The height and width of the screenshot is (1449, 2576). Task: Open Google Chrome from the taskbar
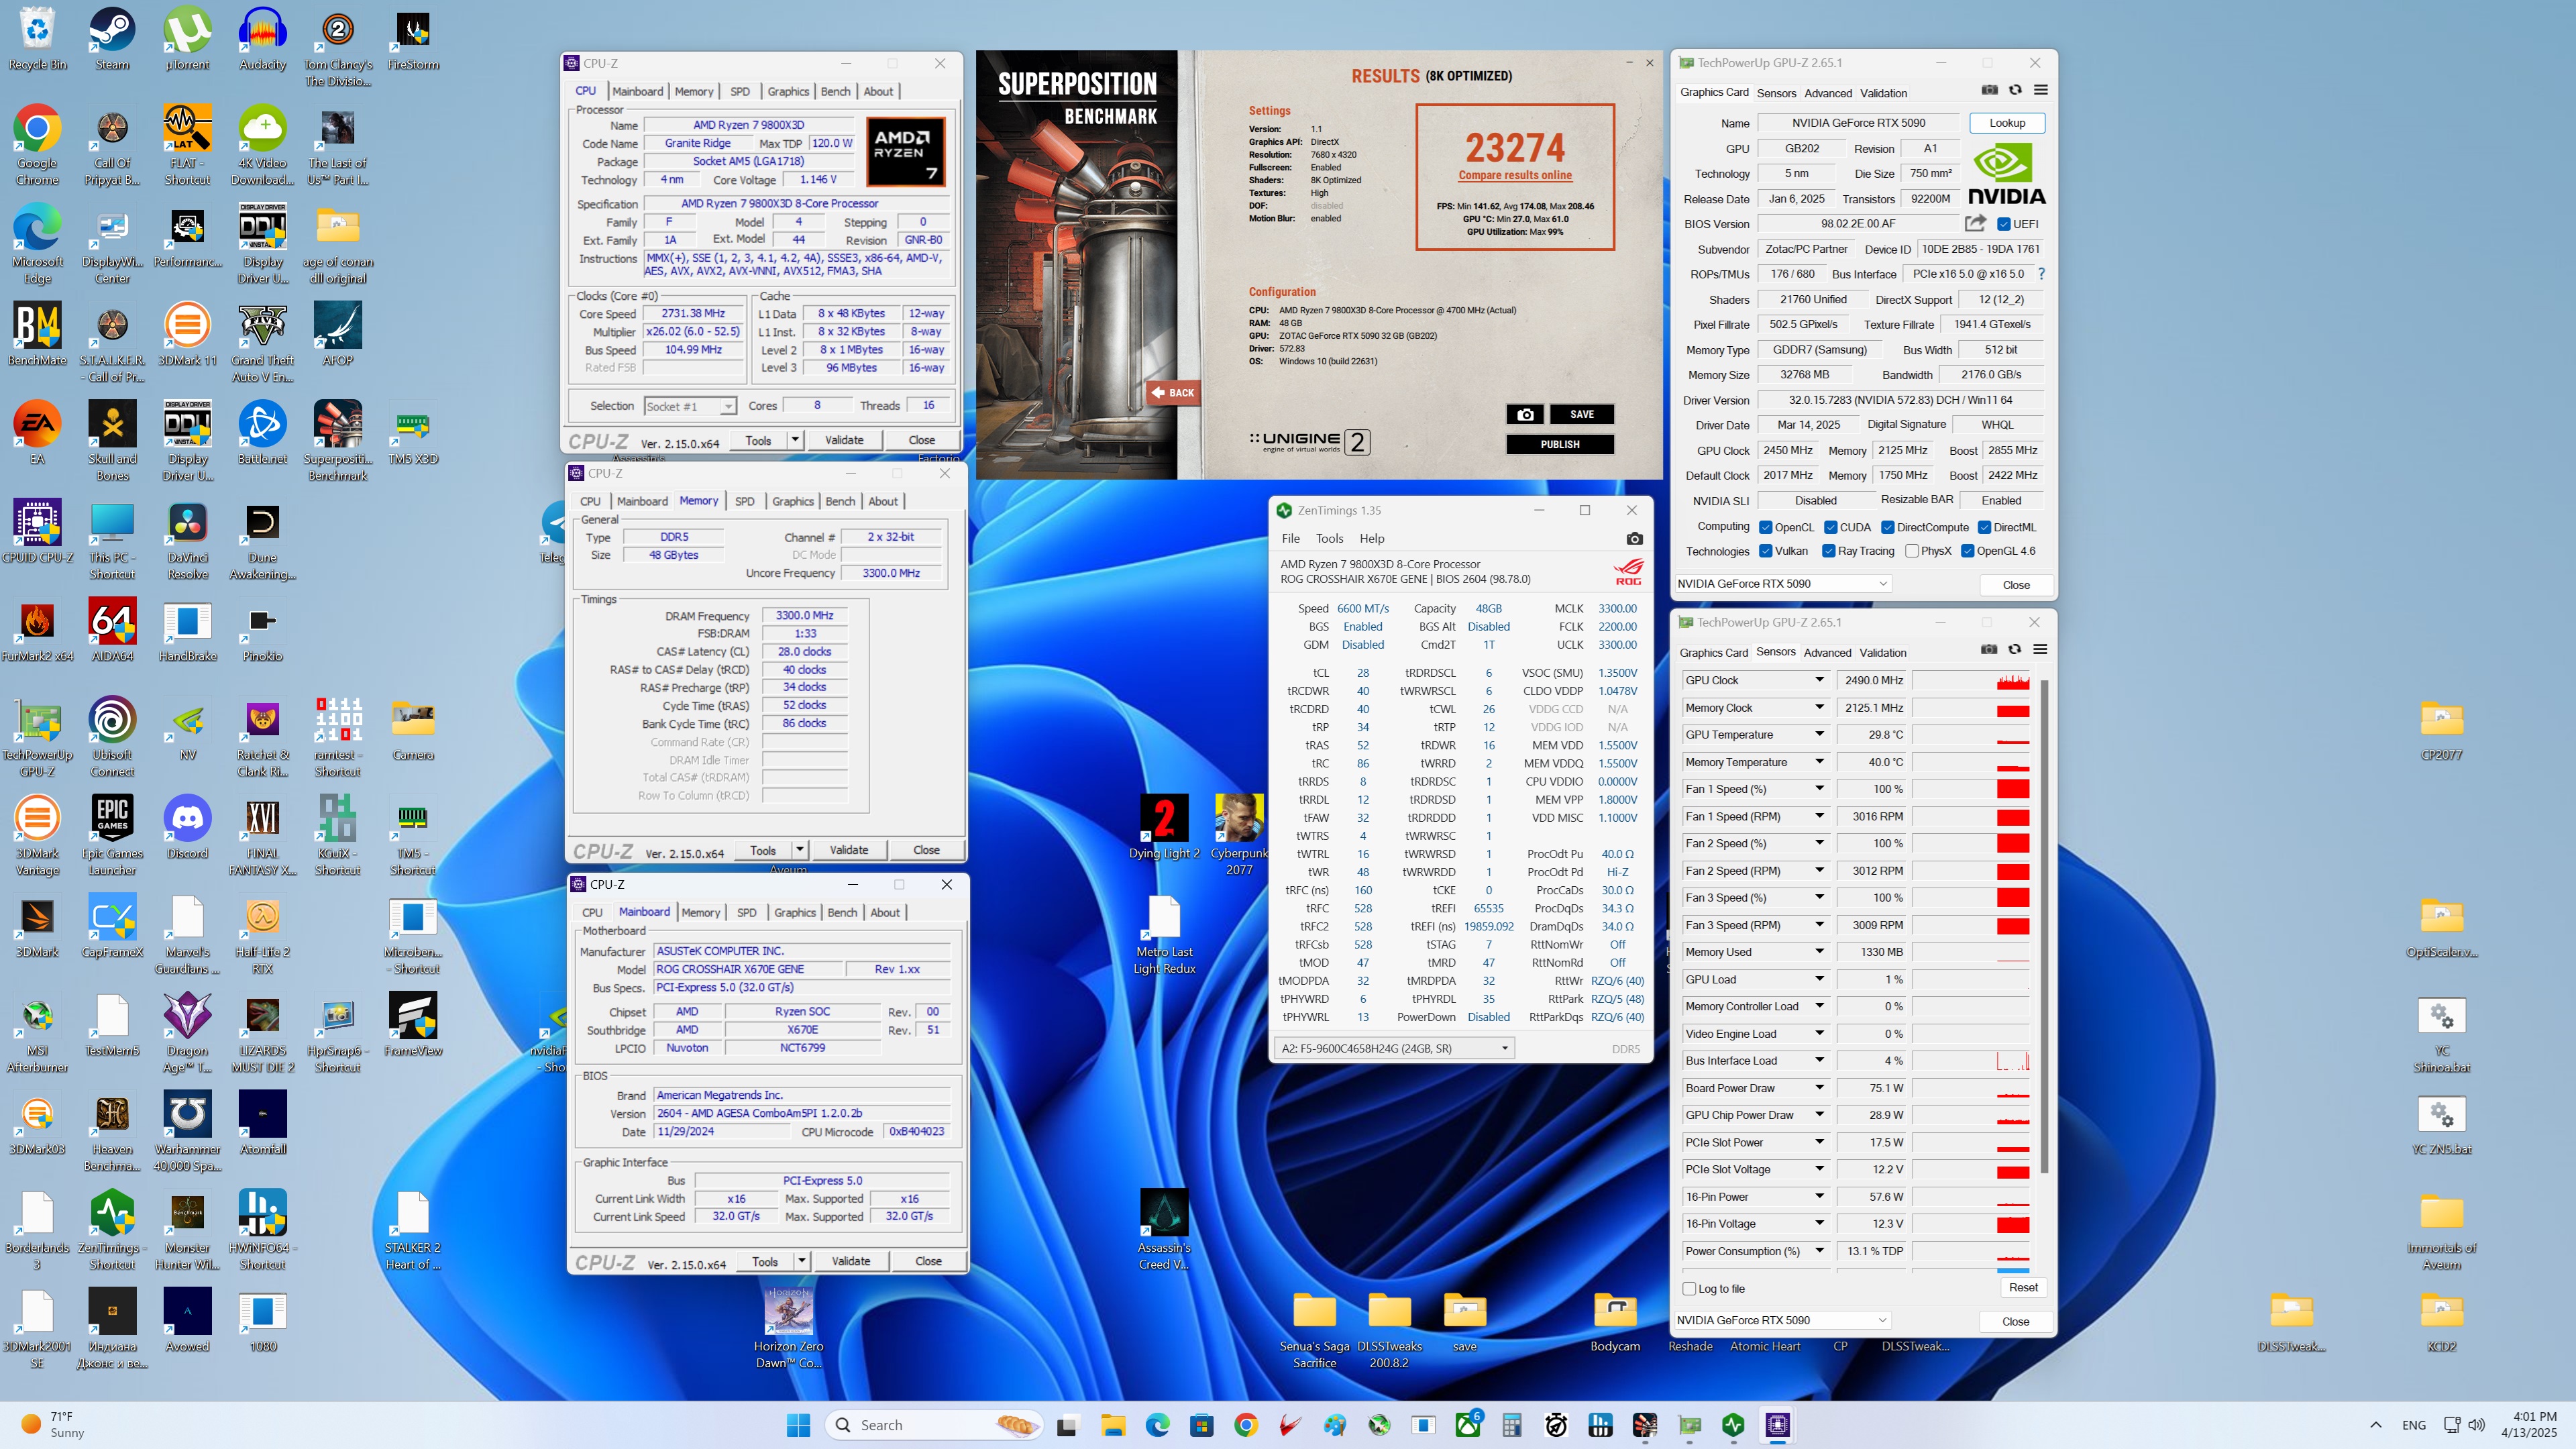1245,1425
